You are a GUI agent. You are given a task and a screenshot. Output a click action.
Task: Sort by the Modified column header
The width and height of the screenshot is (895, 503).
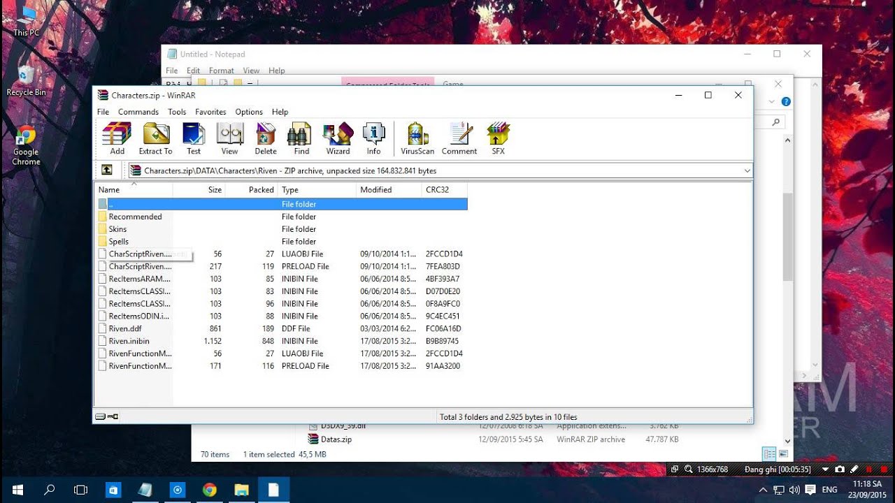389,189
